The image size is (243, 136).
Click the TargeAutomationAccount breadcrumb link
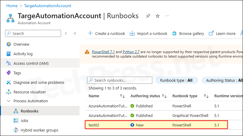(48, 6)
